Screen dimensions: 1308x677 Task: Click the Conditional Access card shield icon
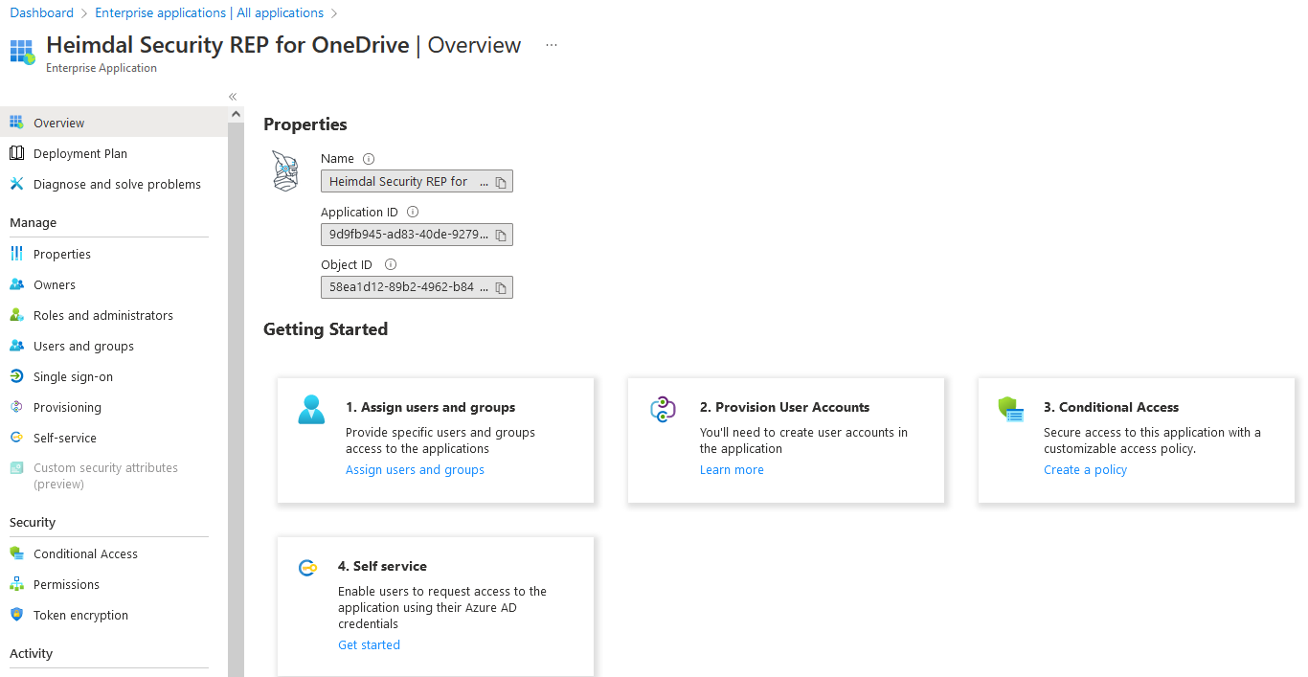pos(1011,410)
